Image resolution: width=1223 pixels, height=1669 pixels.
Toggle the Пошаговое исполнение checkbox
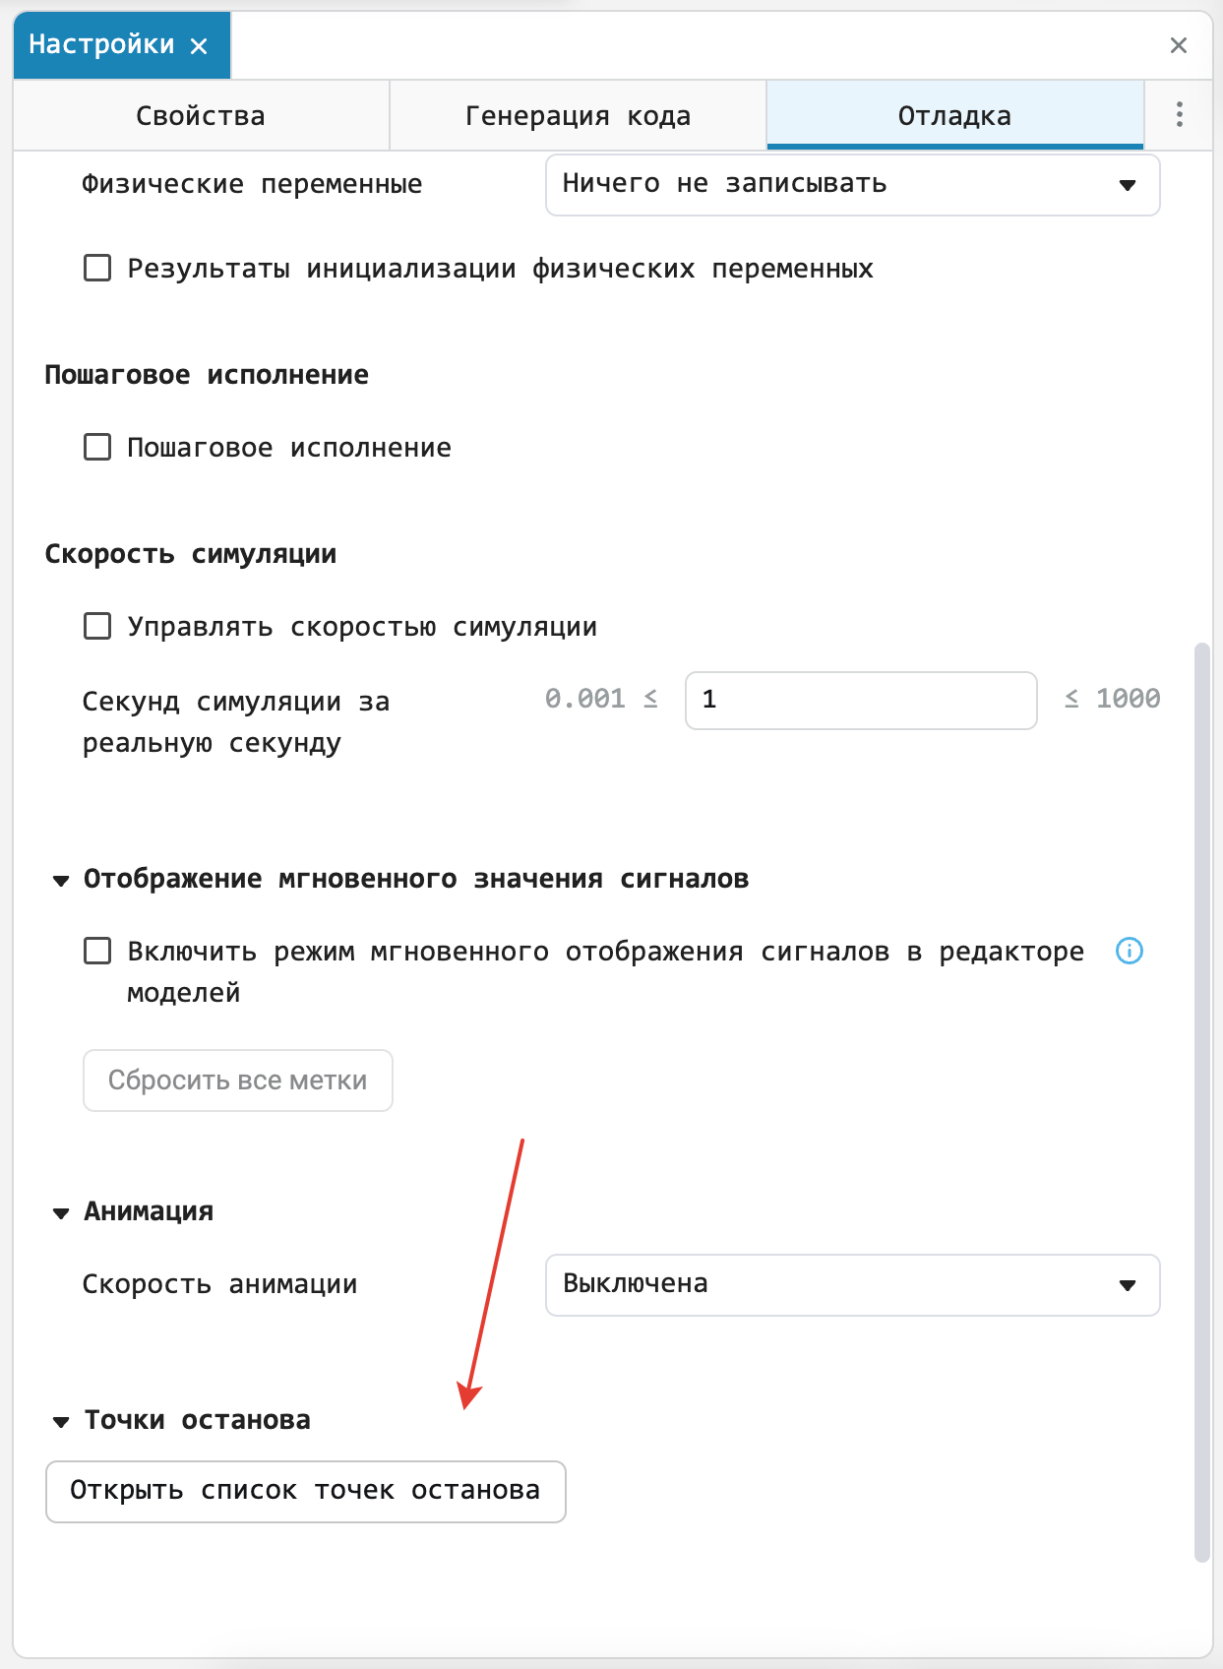97,447
